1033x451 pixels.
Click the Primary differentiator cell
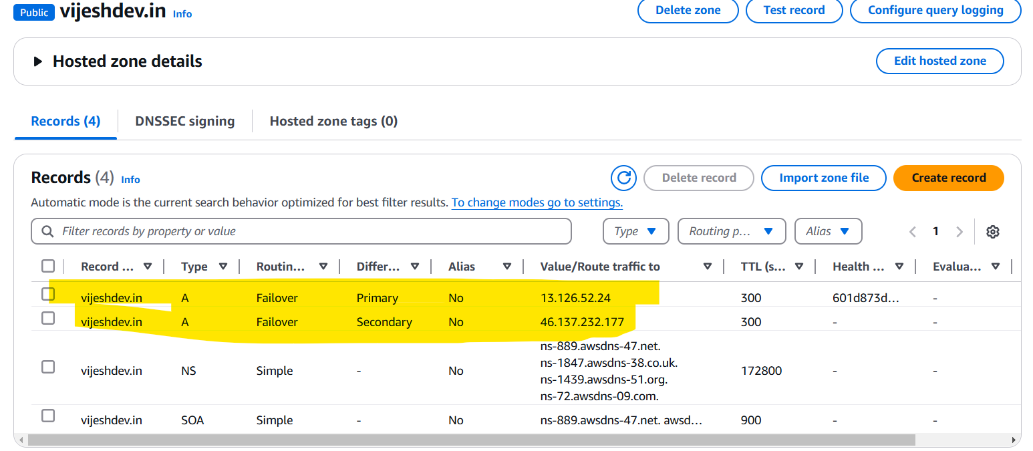[377, 297]
